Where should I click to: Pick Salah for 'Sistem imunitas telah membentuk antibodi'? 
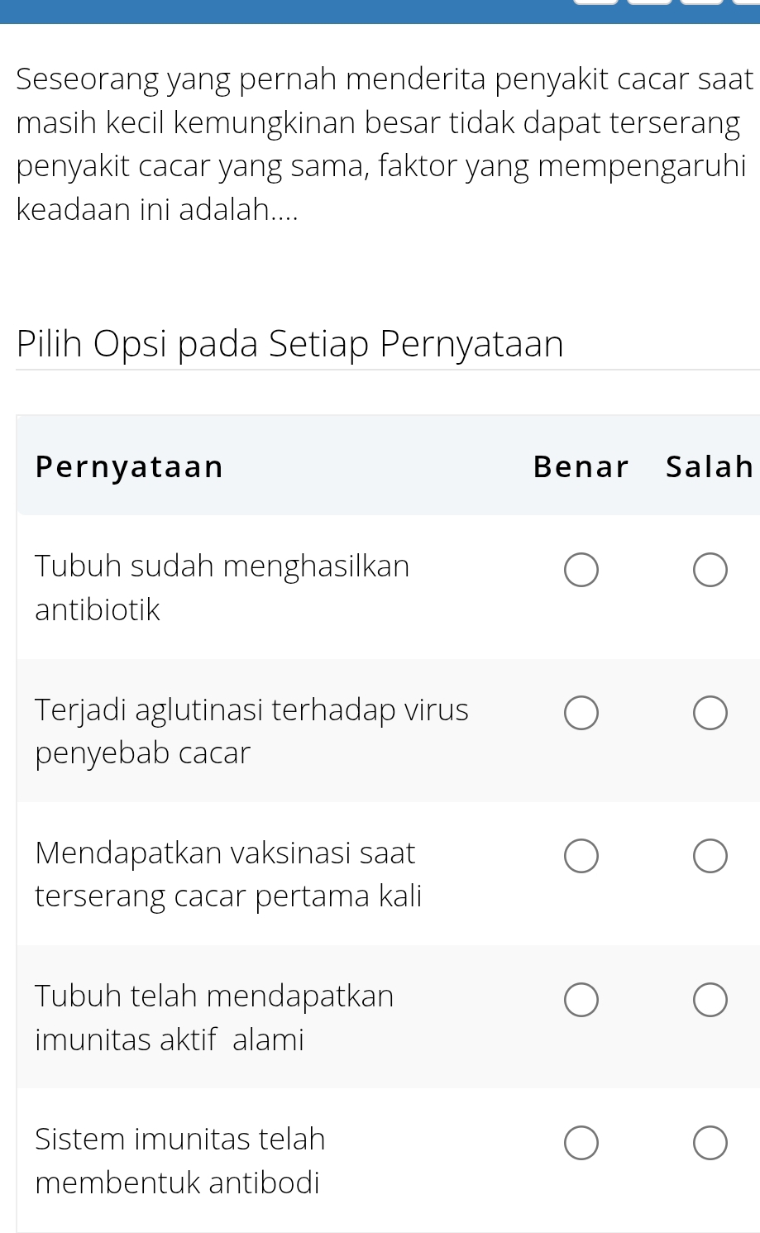pos(710,1143)
